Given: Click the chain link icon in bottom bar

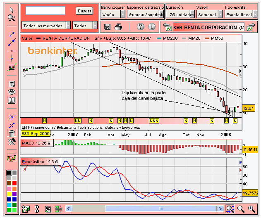Looking at the screenshot, I should (x=37, y=209).
